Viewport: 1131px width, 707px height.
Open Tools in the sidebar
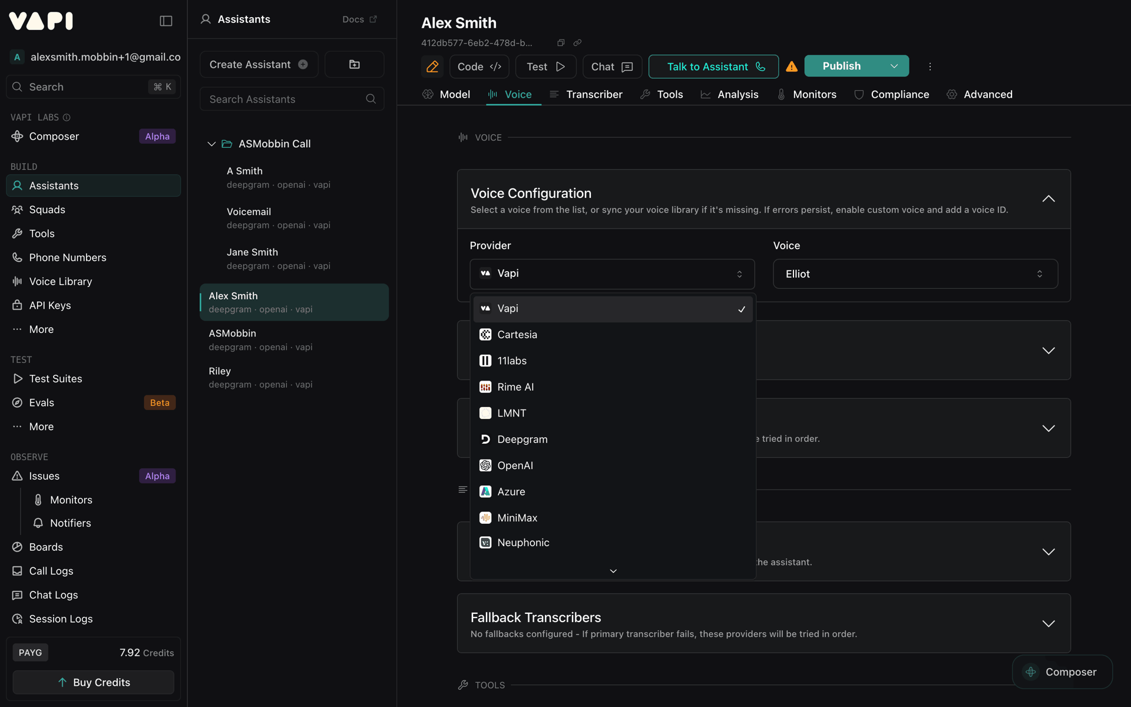(93, 233)
